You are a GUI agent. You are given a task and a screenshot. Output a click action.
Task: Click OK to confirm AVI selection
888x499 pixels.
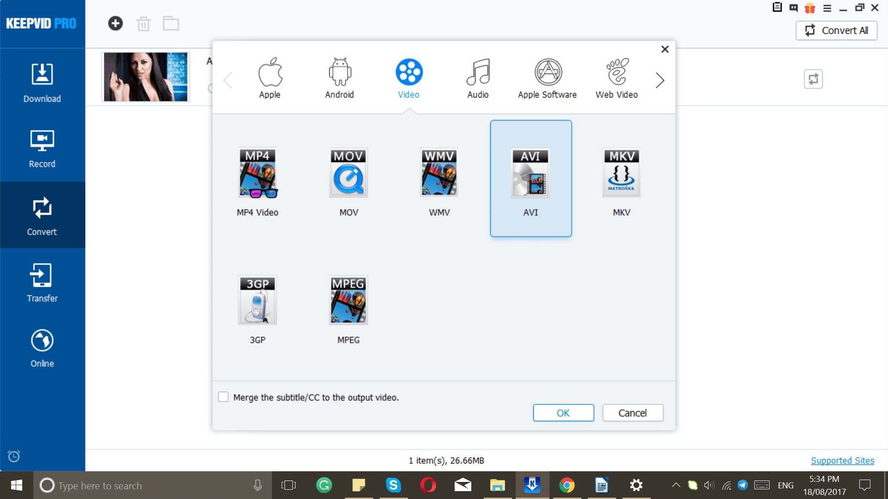click(563, 413)
